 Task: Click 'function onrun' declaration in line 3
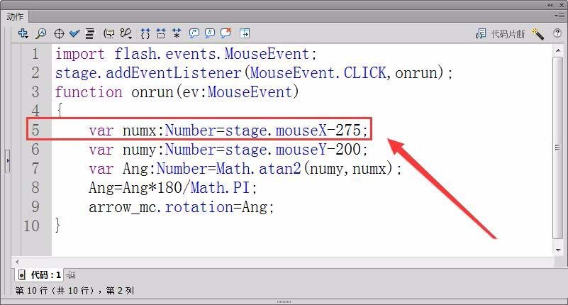[x=114, y=92]
